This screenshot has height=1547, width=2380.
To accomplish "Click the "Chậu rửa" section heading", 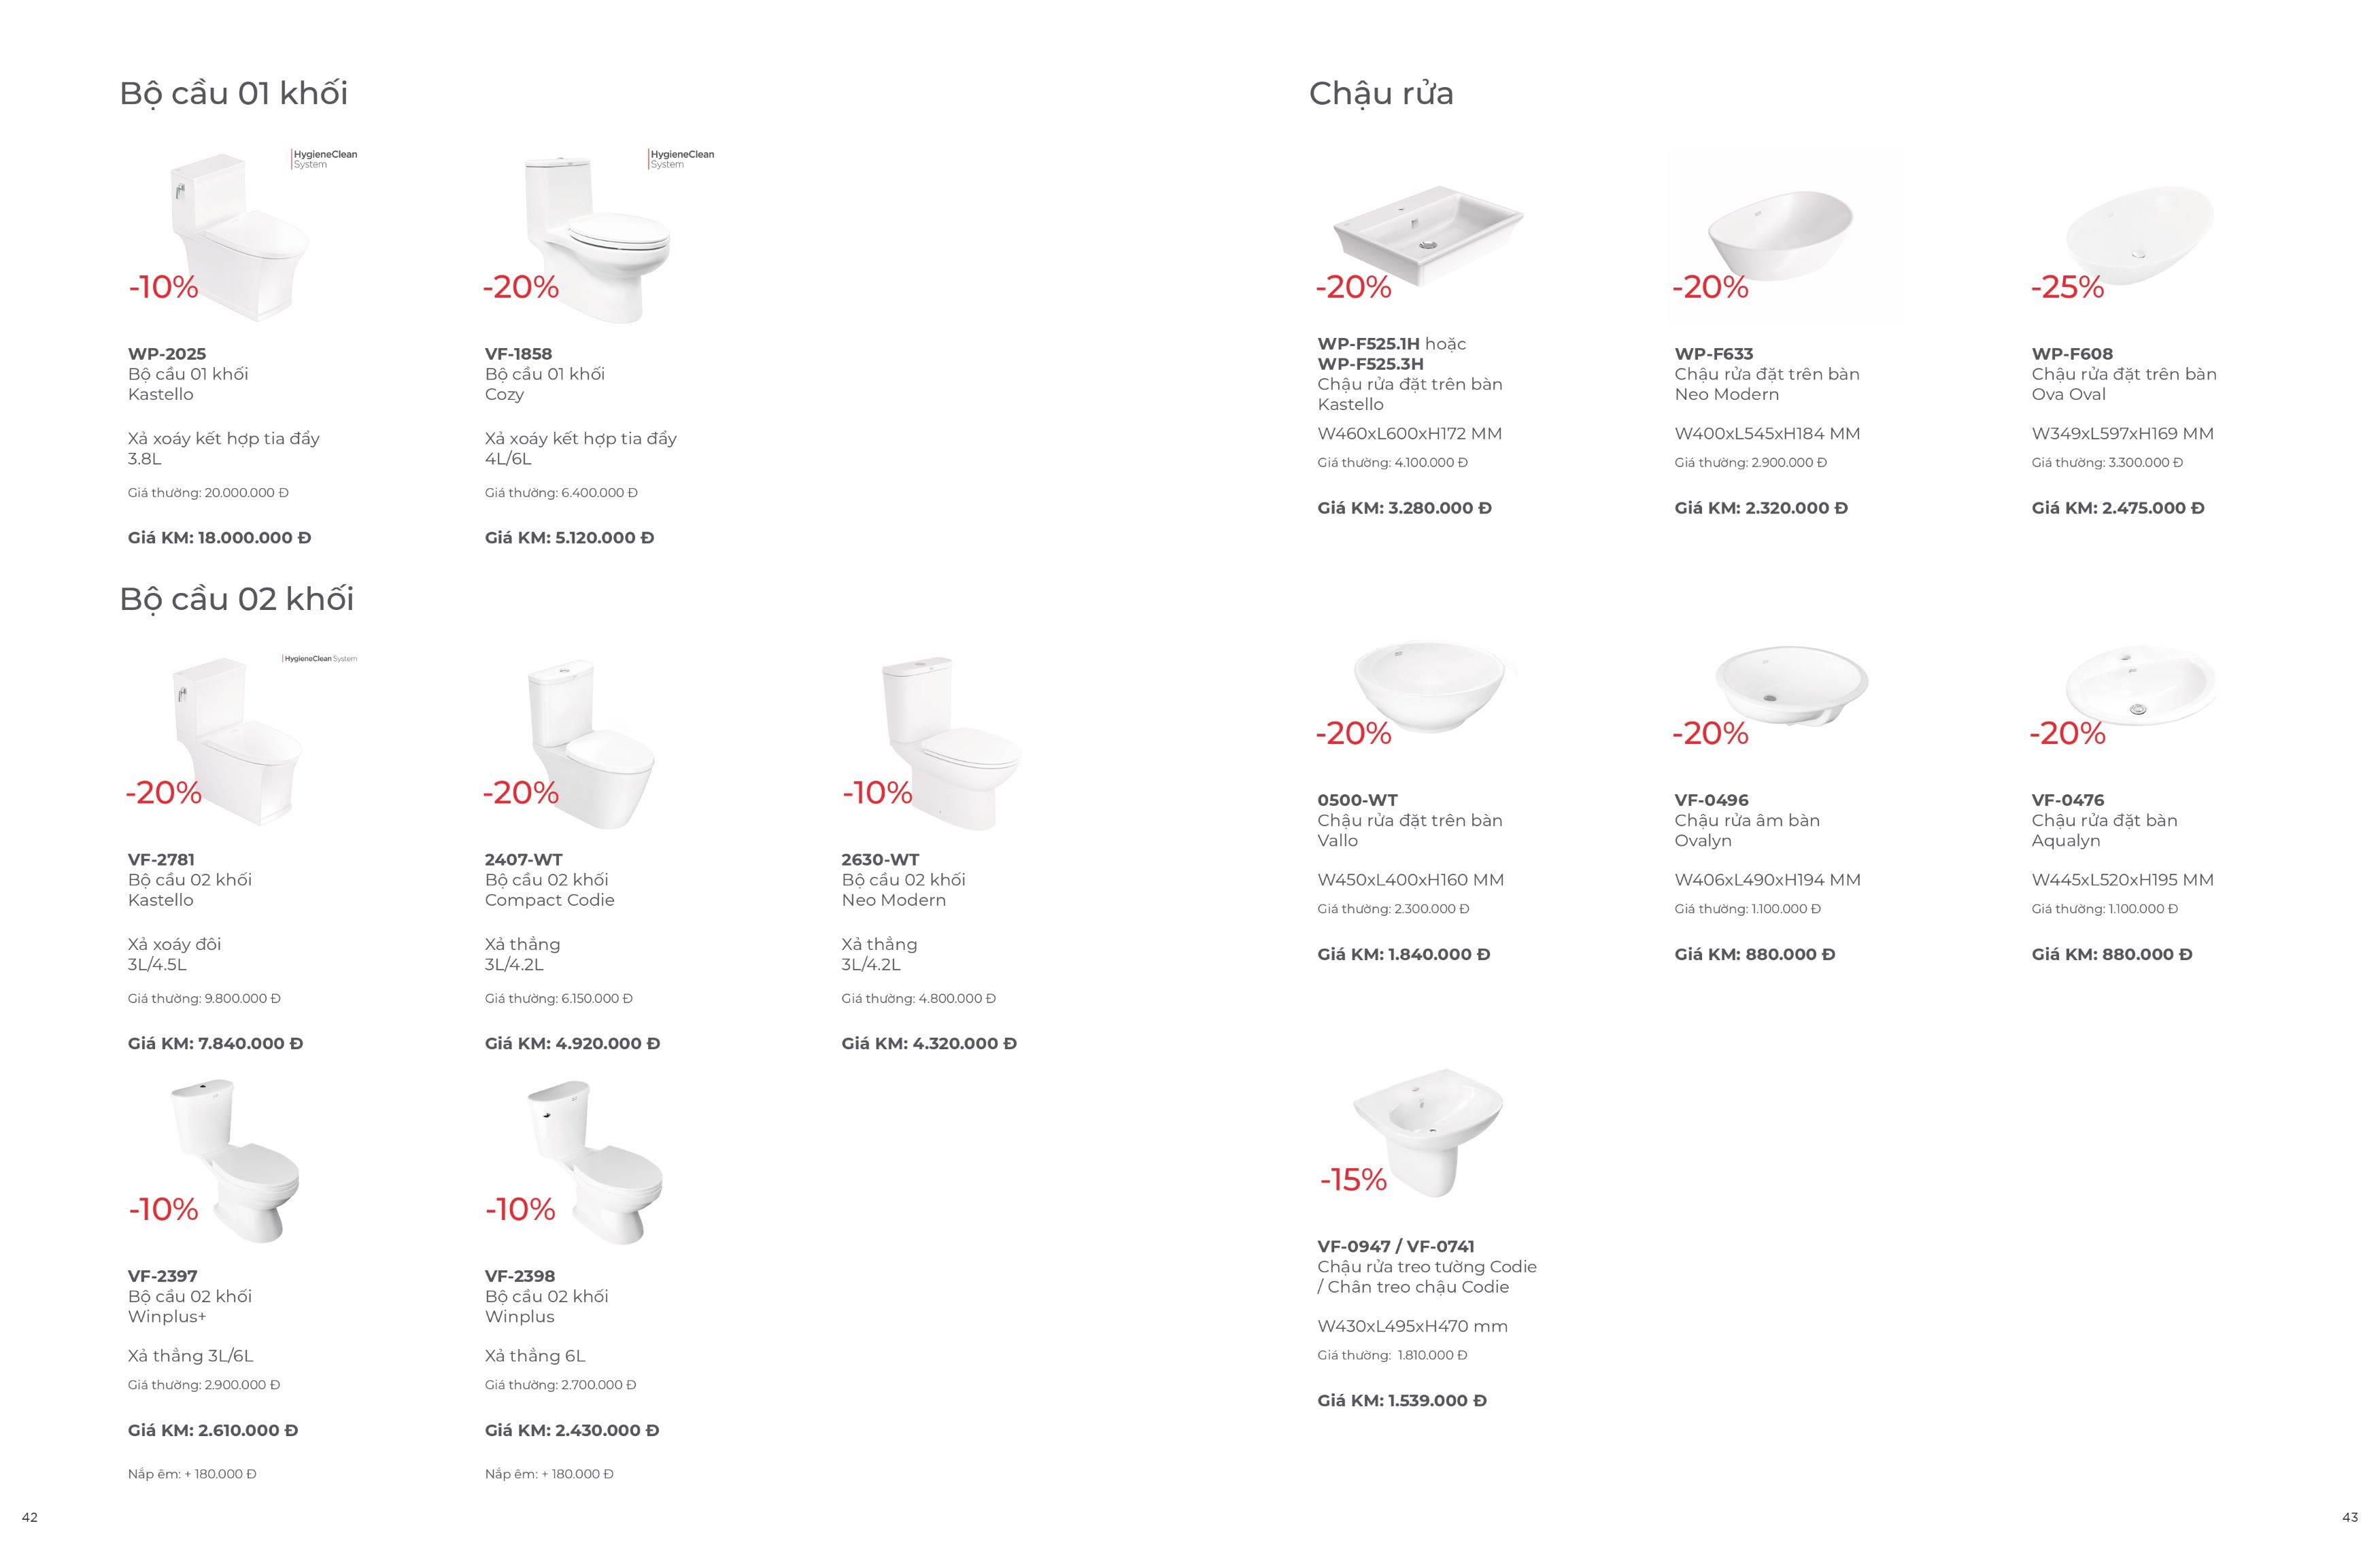I will [x=1381, y=93].
